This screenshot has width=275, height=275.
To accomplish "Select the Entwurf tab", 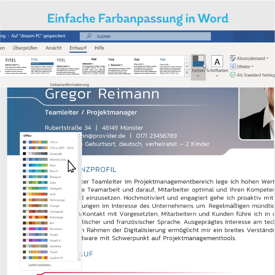I will pyautogui.click(x=78, y=48).
